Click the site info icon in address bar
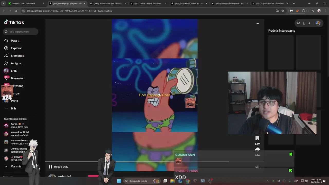The image size is (329, 185). pos(23,11)
